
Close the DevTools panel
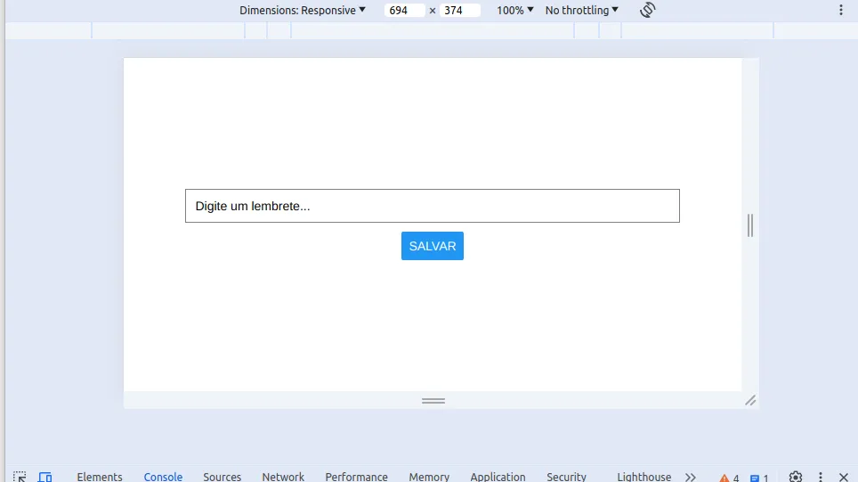pyautogui.click(x=843, y=477)
